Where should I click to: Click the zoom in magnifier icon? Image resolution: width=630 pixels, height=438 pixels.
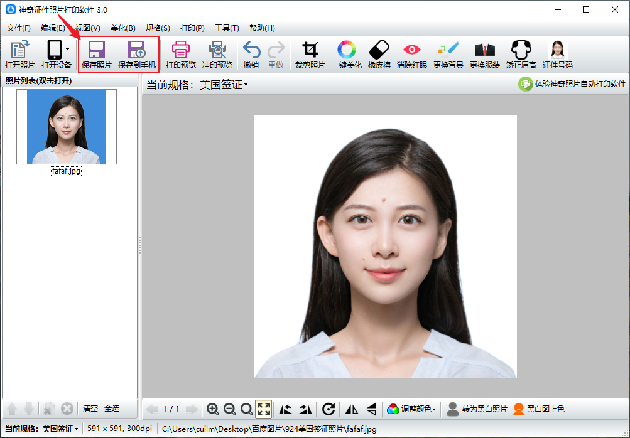(213, 409)
